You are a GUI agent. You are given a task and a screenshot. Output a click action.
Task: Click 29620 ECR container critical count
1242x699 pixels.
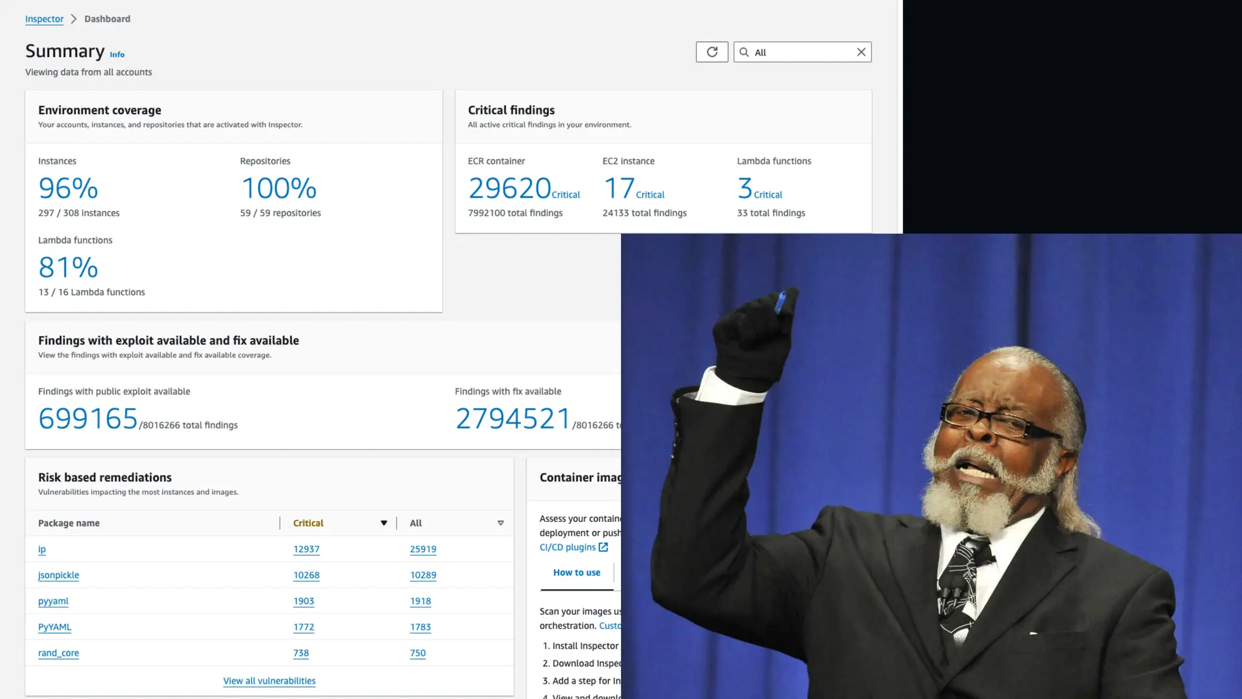(509, 189)
